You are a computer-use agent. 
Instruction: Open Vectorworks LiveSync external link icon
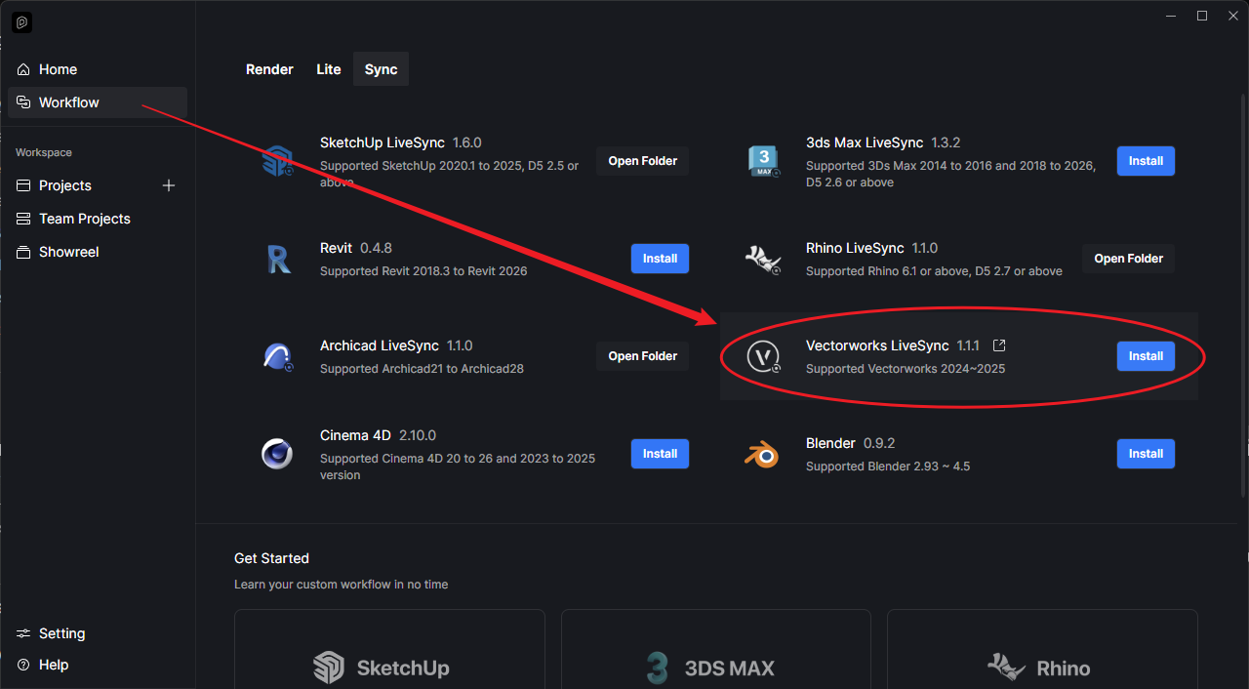(998, 345)
